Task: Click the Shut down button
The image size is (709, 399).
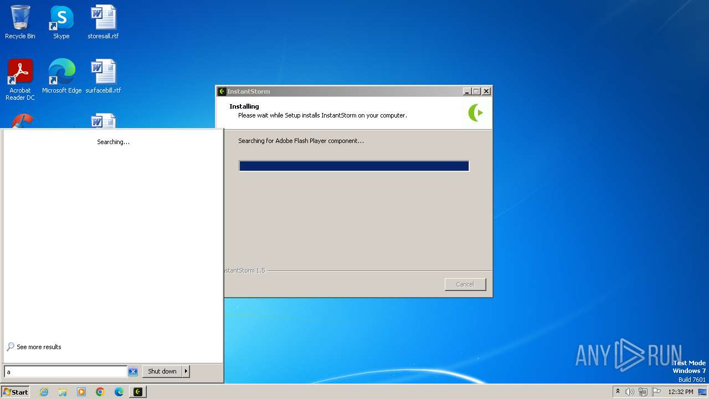Action: click(x=162, y=371)
